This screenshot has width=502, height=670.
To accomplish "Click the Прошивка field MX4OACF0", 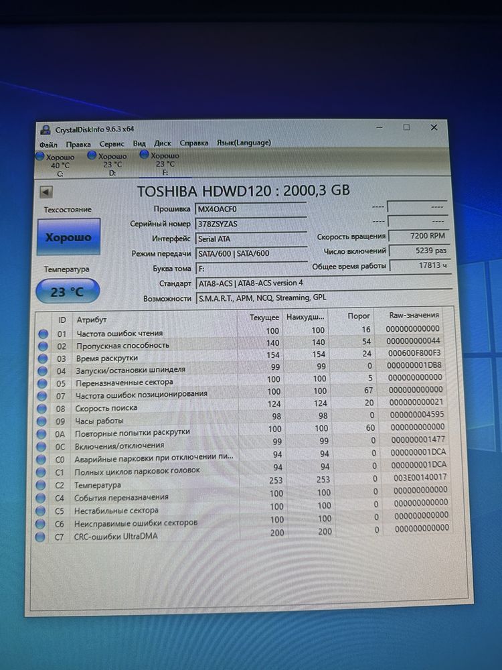I will pyautogui.click(x=251, y=209).
